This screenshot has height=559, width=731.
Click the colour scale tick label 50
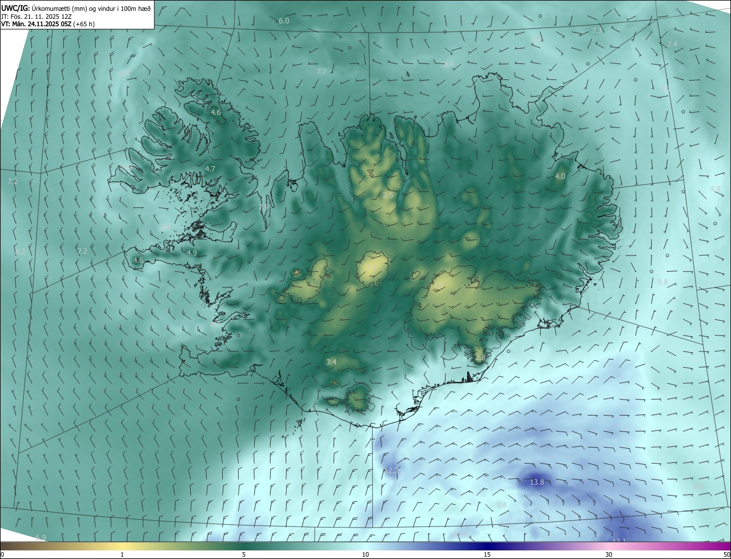pos(726,554)
